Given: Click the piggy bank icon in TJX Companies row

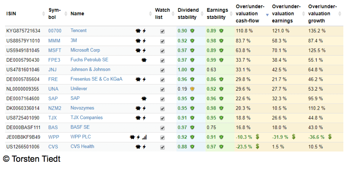Looking at the screenshot, I should [138, 118].
